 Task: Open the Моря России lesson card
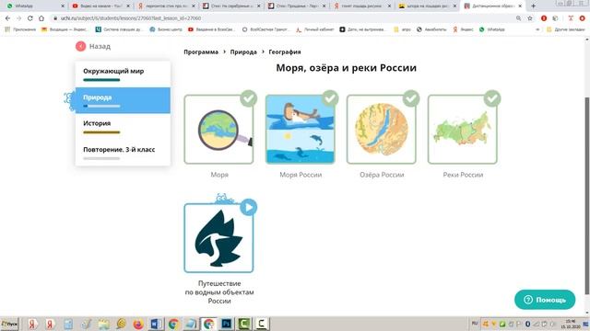point(300,129)
